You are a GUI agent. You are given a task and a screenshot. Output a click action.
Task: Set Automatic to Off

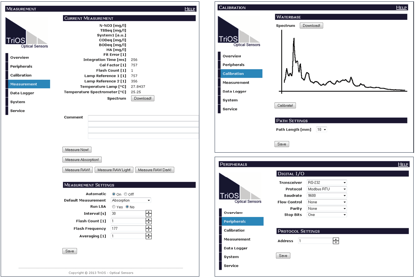(126, 194)
